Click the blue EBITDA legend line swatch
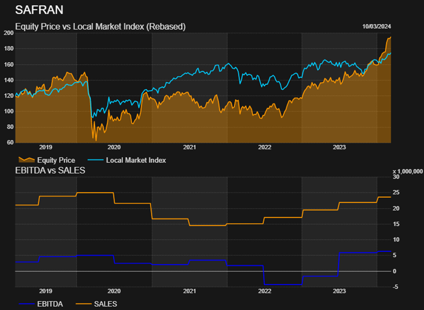The width and height of the screenshot is (424, 310). 27,304
